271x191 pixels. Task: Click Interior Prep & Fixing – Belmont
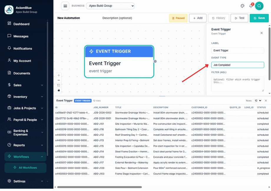coord(132,140)
